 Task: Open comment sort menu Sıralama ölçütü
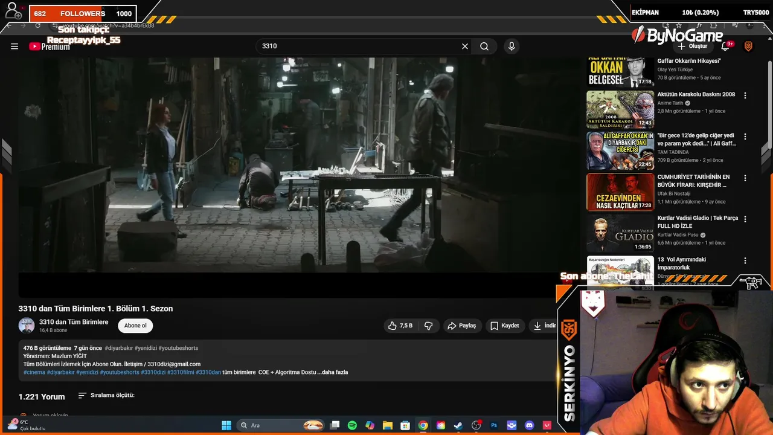[106, 395]
